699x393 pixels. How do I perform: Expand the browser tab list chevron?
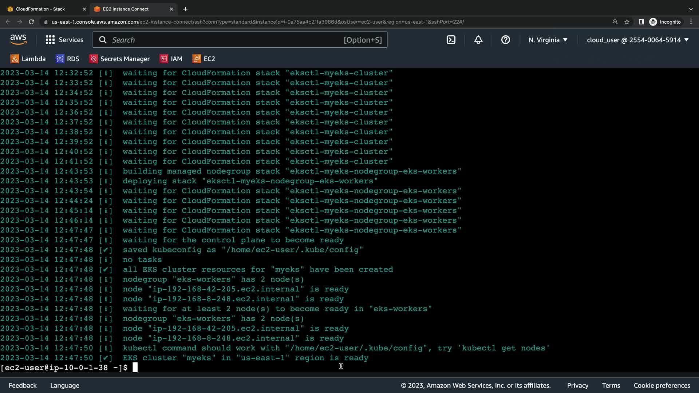pos(691,9)
